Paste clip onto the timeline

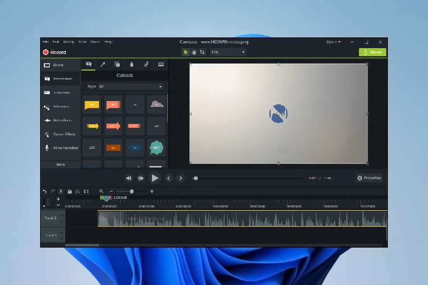point(78,191)
